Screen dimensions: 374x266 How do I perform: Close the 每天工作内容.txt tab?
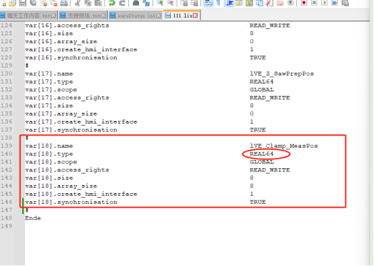tap(53, 16)
